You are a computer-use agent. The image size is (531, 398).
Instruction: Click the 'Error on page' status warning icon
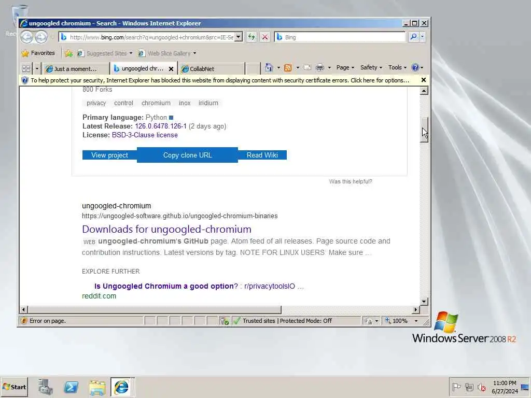(24, 320)
